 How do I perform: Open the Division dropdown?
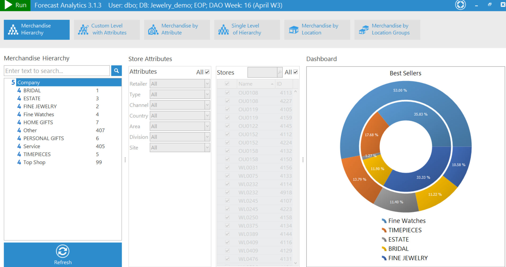pos(207,137)
